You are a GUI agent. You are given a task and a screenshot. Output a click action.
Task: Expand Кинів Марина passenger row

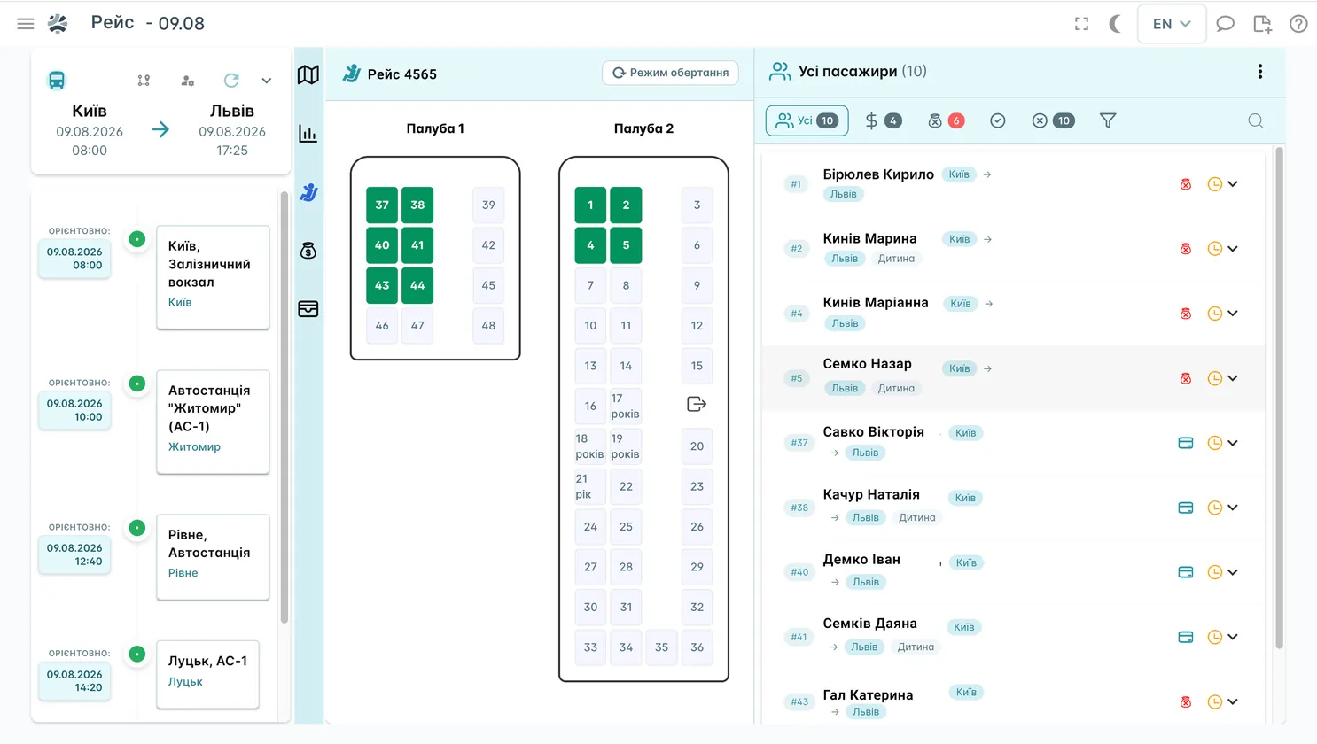[1233, 249]
